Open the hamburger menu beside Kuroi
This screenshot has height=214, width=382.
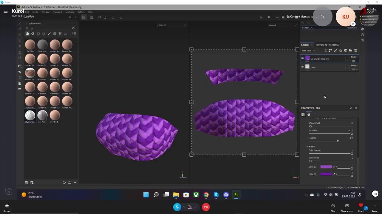pyautogui.click(x=5, y=12)
